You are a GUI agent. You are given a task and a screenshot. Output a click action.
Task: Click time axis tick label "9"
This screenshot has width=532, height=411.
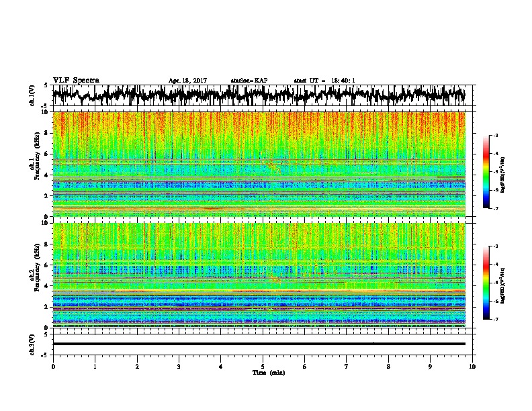click(430, 367)
